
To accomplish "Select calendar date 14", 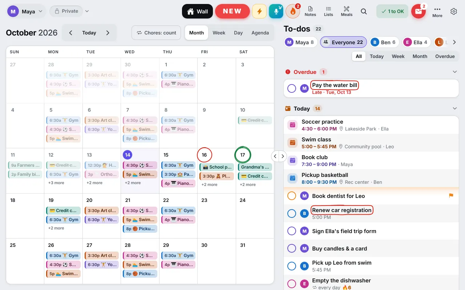I will [x=128, y=155].
